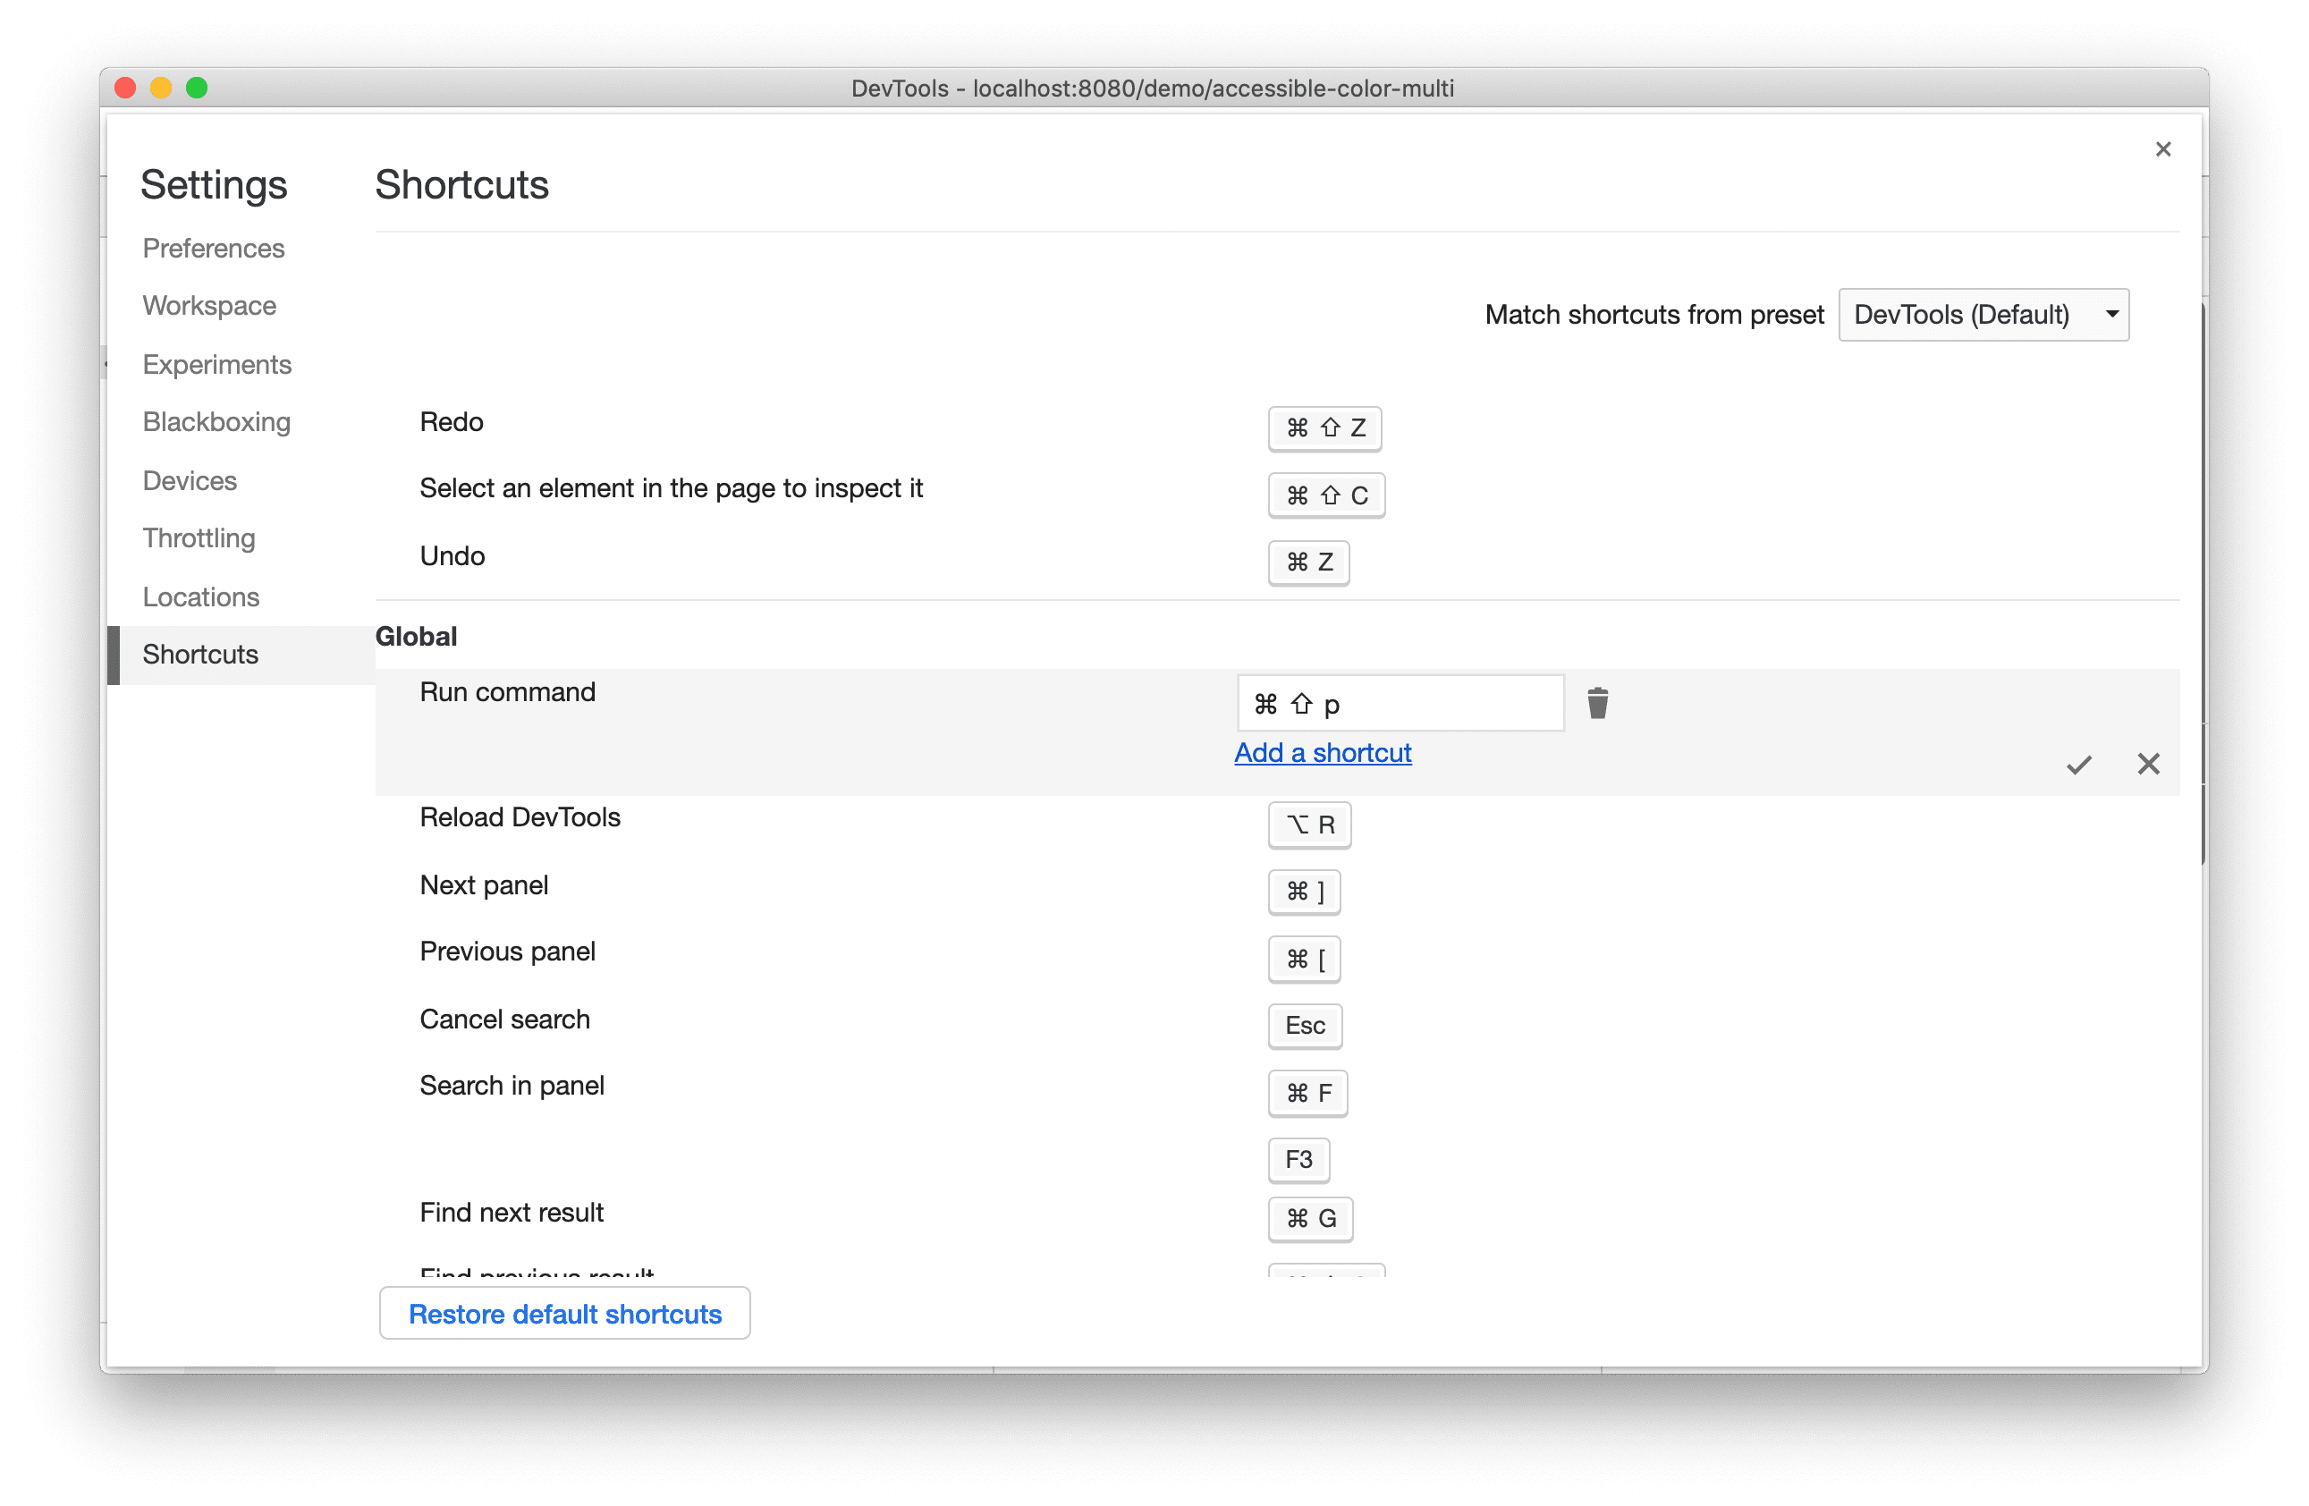Select Preferences from settings sidebar
This screenshot has height=1506, width=2309.
[x=216, y=246]
